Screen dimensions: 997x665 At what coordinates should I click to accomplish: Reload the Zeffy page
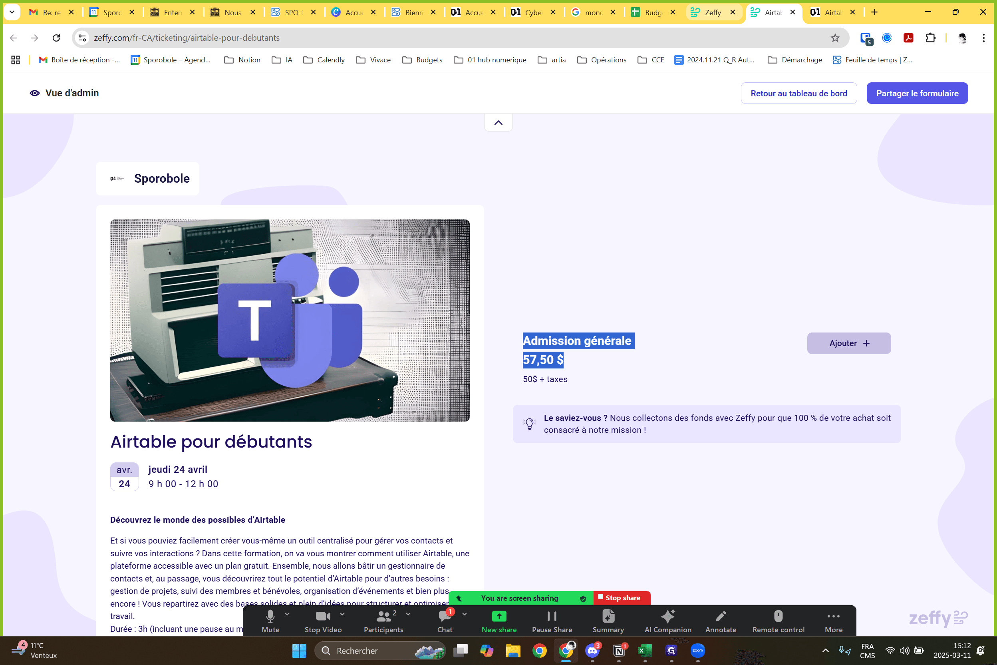tap(56, 38)
